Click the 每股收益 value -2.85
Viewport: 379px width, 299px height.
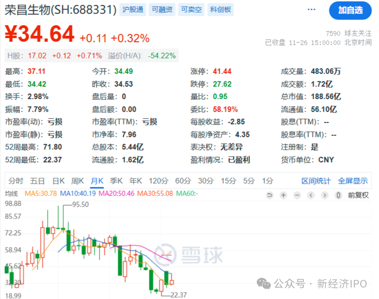pos(236,122)
